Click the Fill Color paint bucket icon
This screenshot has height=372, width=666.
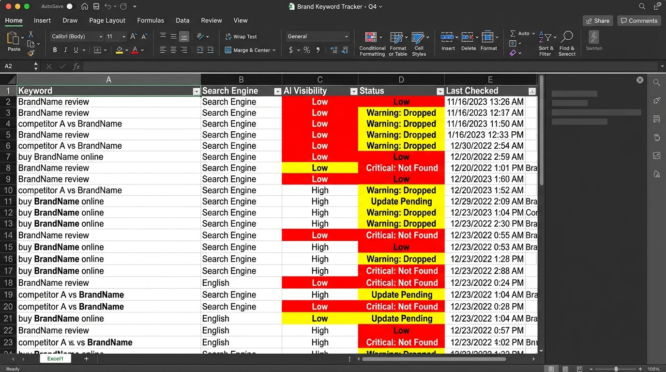coord(120,50)
